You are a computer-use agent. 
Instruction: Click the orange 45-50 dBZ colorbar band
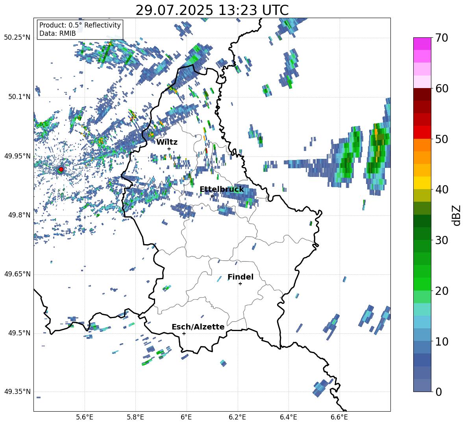pos(422,151)
